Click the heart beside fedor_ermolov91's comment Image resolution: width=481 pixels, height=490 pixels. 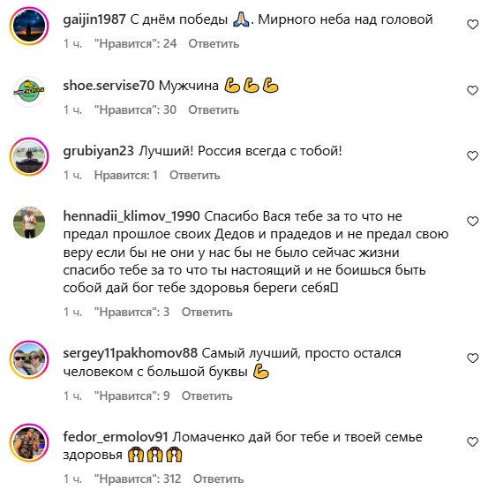pyautogui.click(x=472, y=441)
